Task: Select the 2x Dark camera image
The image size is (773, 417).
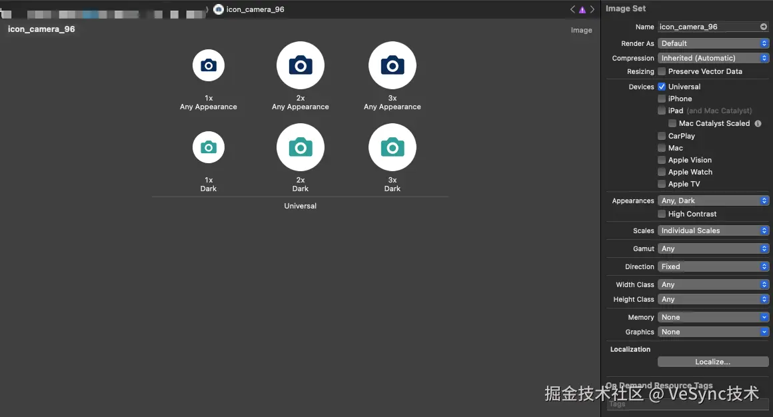Action: 301,147
